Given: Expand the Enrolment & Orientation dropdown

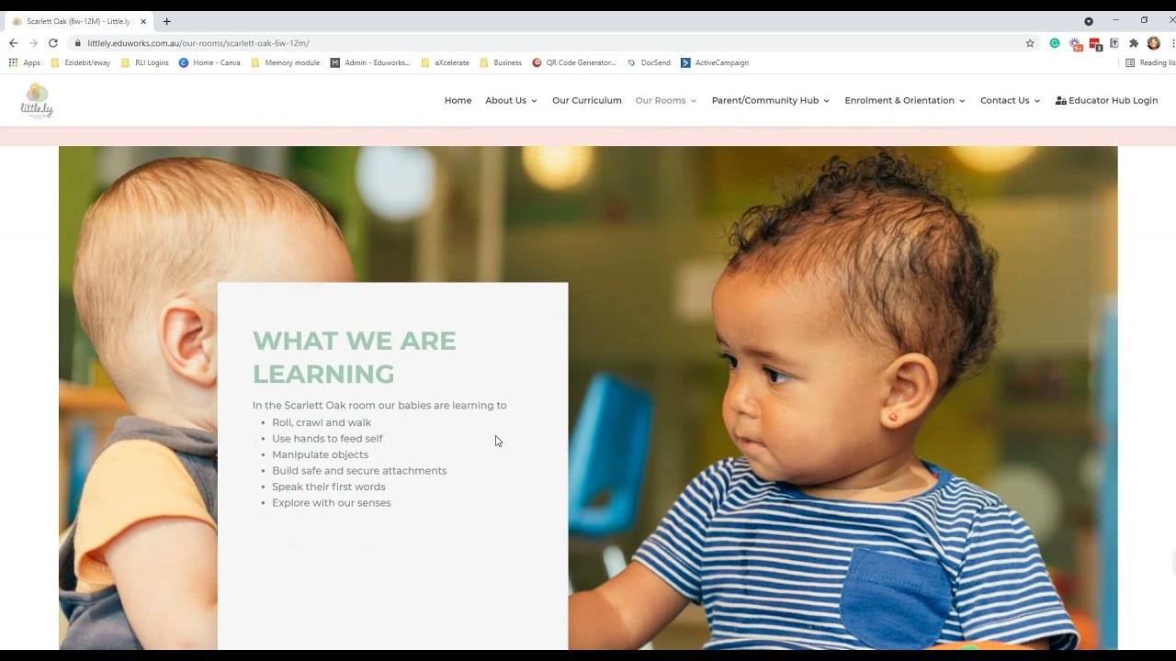Looking at the screenshot, I should click(905, 100).
